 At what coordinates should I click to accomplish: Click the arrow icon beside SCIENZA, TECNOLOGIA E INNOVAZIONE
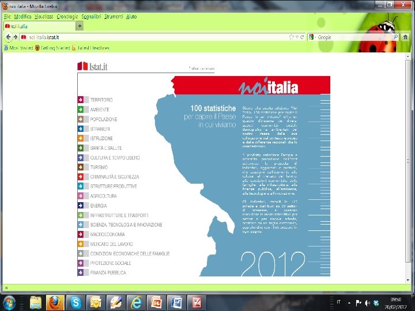[x=81, y=225]
